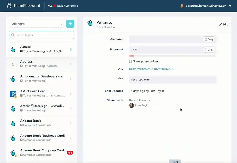Screen dimensions: 237x163
Task: Click the sara@taylormarketingsvc.com account email
Action: [206, 6]
